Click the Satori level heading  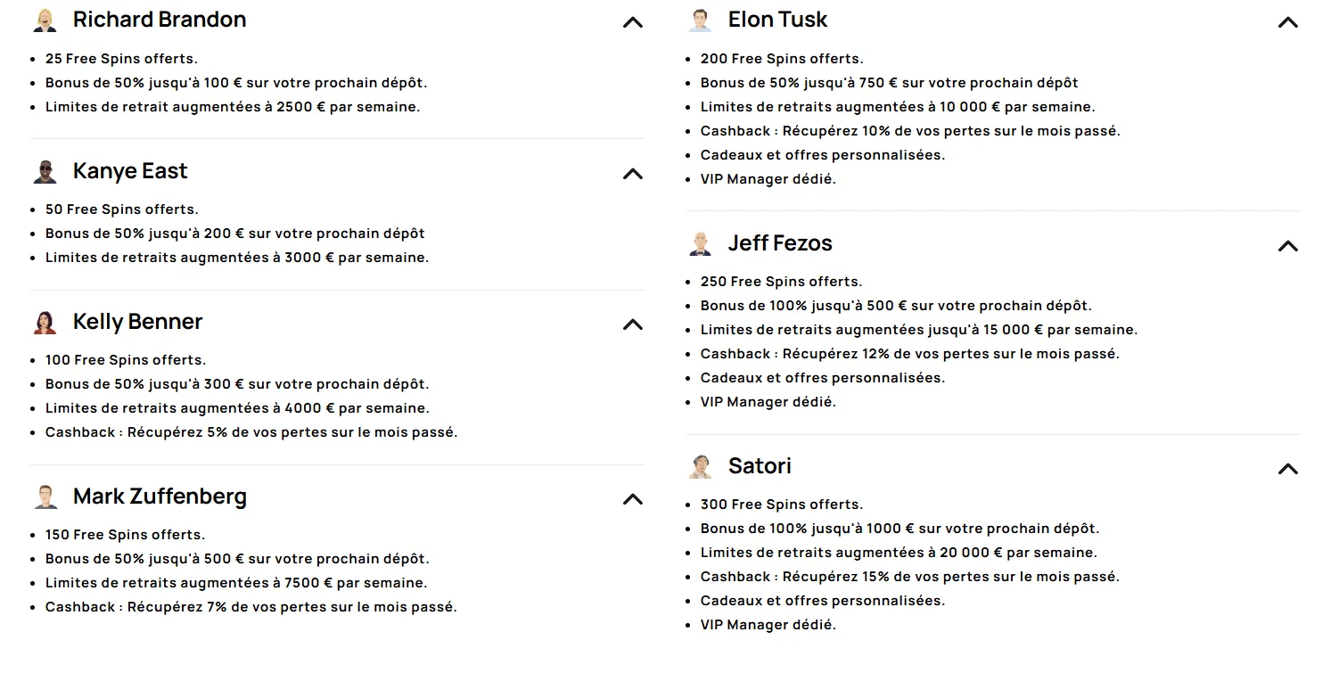click(x=760, y=466)
